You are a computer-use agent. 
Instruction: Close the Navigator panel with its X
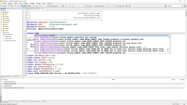[22, 8]
